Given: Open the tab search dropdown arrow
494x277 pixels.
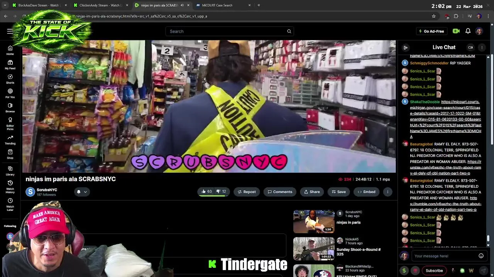Looking at the screenshot, I should pos(6,5).
